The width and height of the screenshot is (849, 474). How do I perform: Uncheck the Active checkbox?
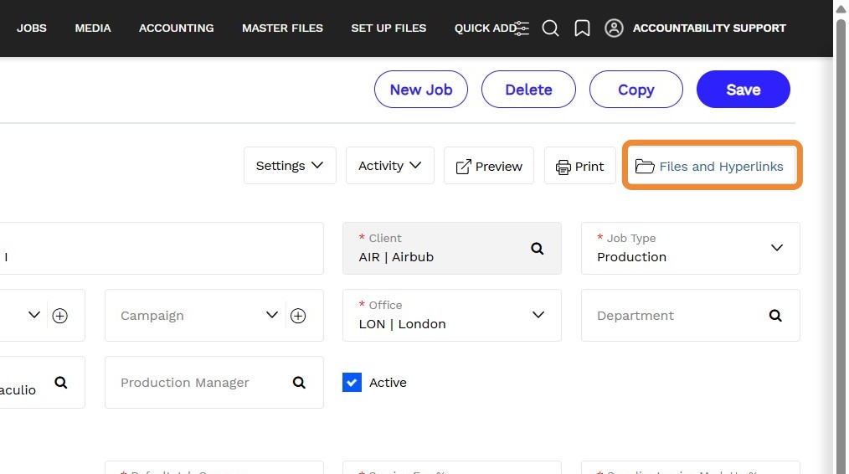[x=352, y=383]
